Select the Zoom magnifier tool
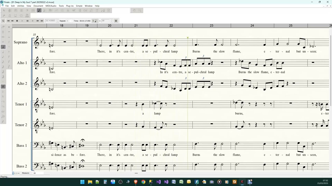 pos(140,10)
